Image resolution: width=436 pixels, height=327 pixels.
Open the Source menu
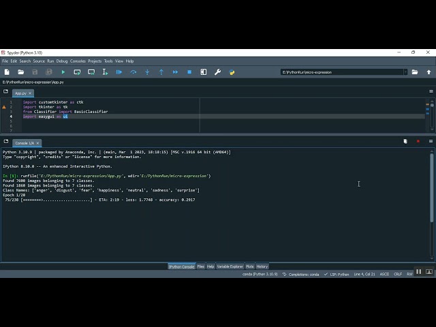tap(39, 61)
